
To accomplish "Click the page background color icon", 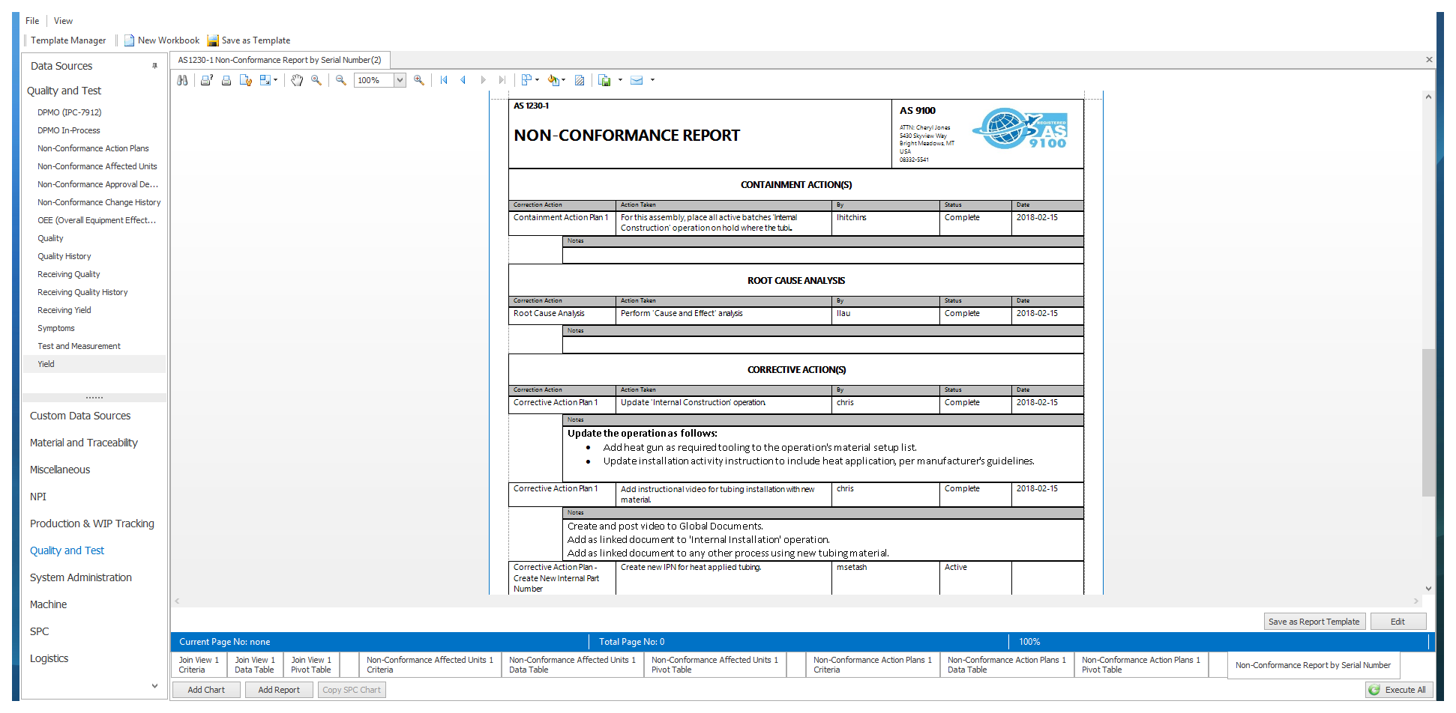I will point(553,80).
